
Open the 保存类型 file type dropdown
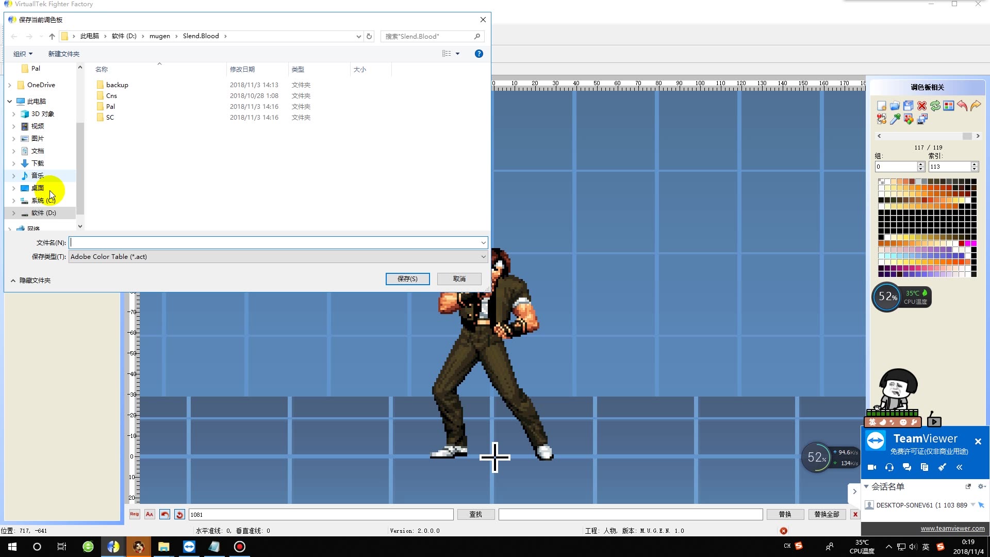coord(483,257)
